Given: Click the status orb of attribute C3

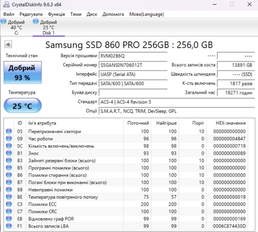Looking at the screenshot, I should pyautogui.click(x=9, y=204).
